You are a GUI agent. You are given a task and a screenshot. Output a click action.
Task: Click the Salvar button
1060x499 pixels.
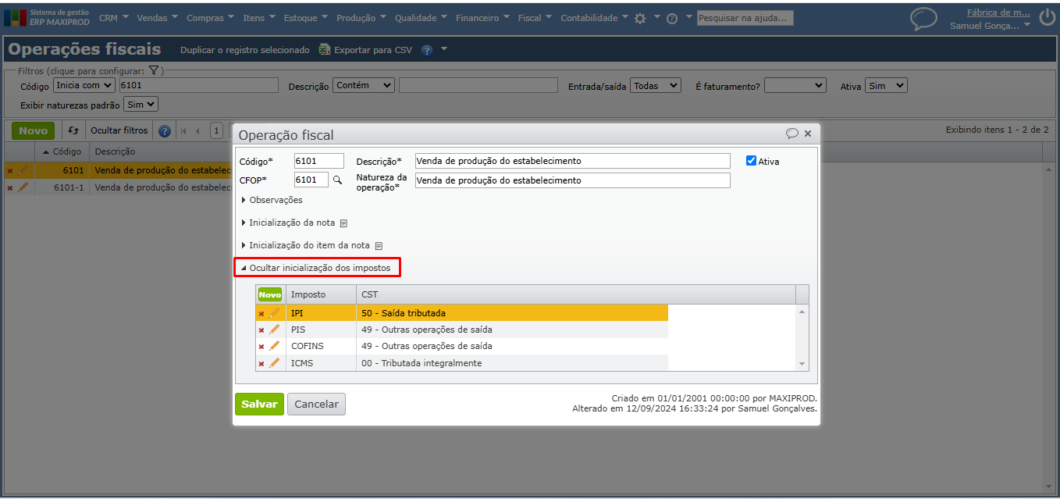[259, 404]
